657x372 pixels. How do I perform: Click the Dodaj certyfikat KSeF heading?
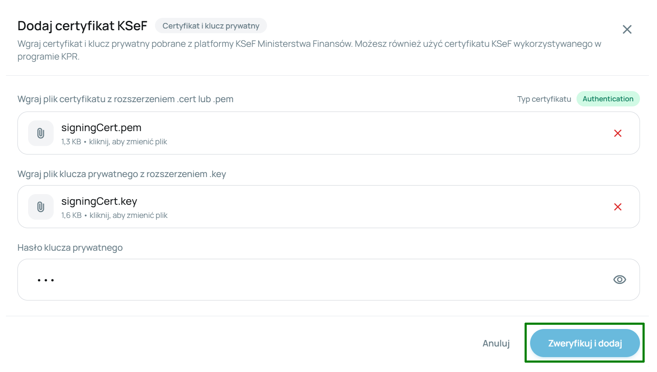(x=82, y=26)
